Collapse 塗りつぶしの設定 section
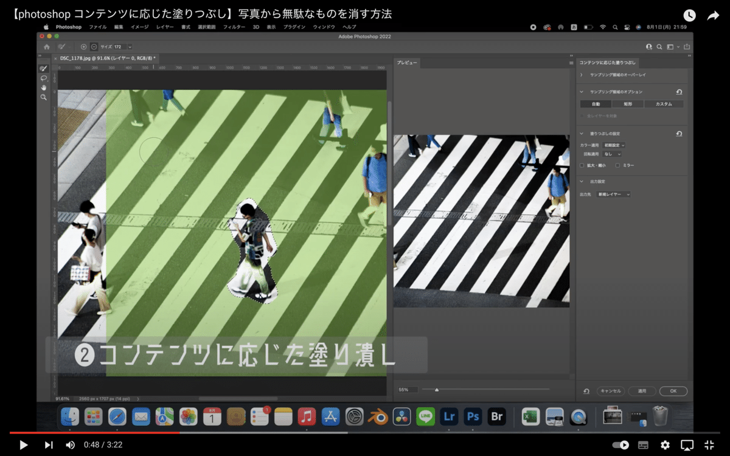 (x=582, y=133)
